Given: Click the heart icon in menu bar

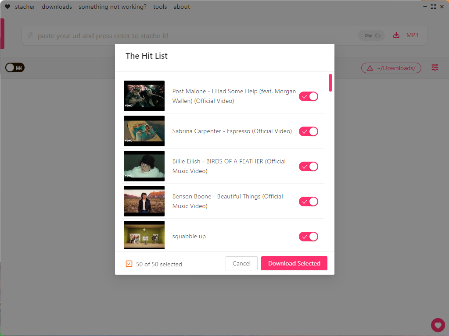Looking at the screenshot, I should pos(7,7).
